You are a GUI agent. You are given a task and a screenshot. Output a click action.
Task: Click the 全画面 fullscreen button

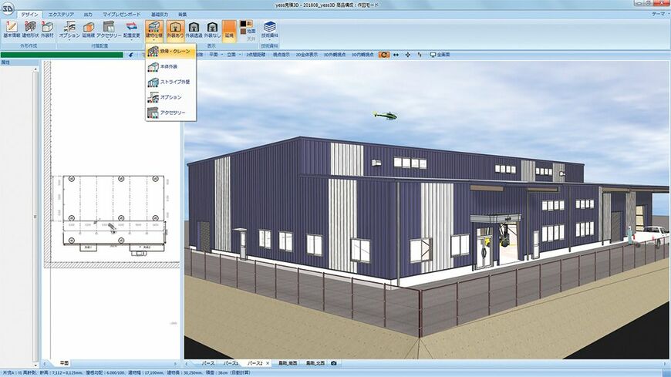point(443,55)
